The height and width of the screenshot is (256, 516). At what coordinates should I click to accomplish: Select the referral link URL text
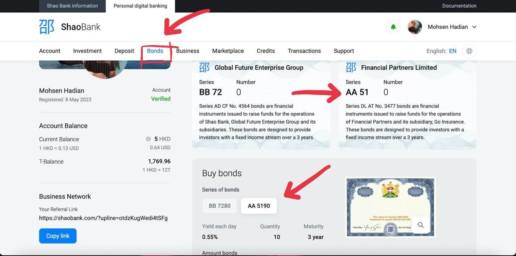pos(103,218)
